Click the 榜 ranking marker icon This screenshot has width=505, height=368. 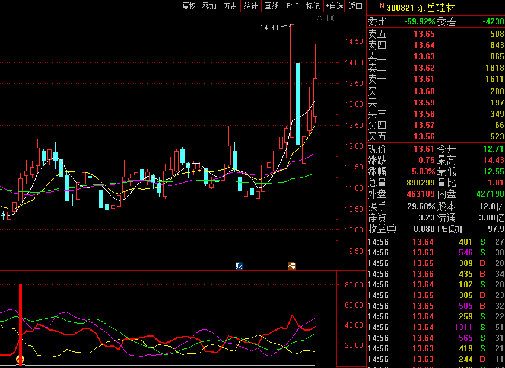tap(291, 265)
